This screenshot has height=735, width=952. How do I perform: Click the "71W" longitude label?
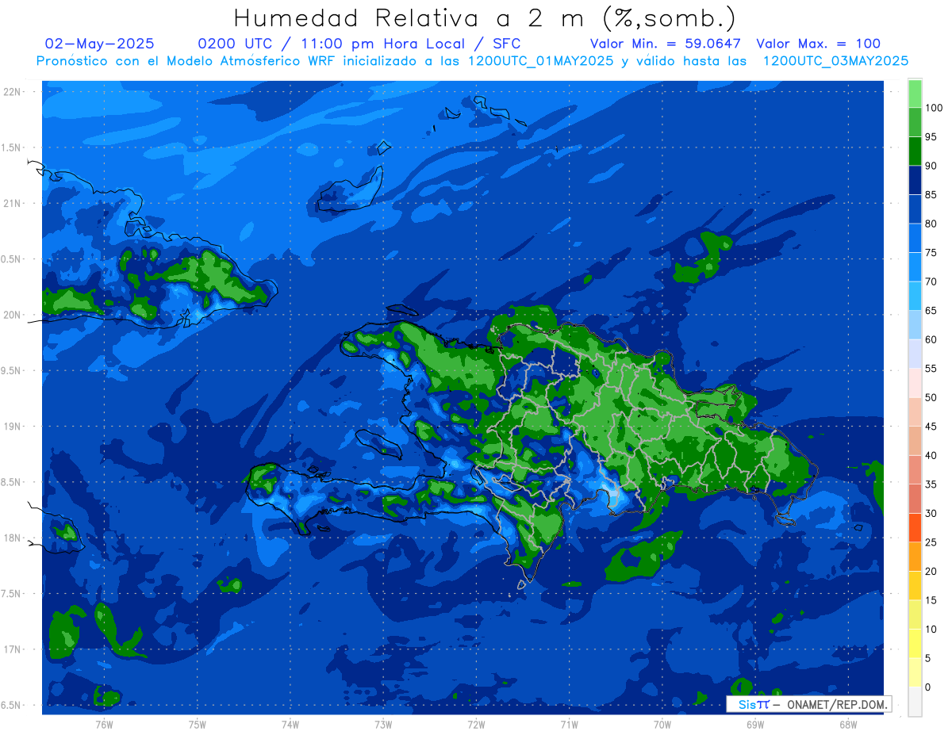[x=569, y=725]
